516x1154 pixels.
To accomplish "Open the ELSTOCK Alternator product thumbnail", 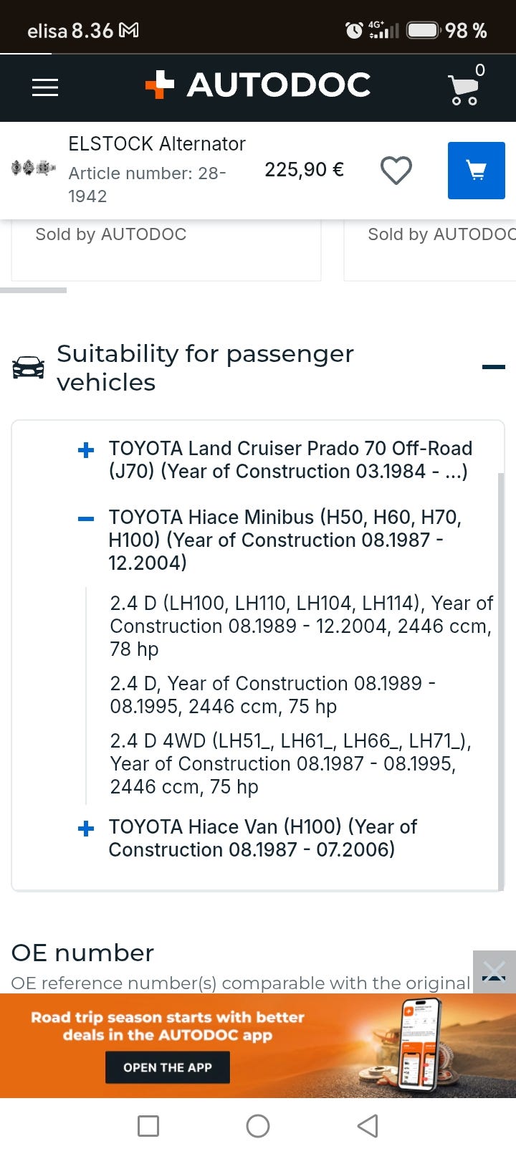I will coord(33,168).
